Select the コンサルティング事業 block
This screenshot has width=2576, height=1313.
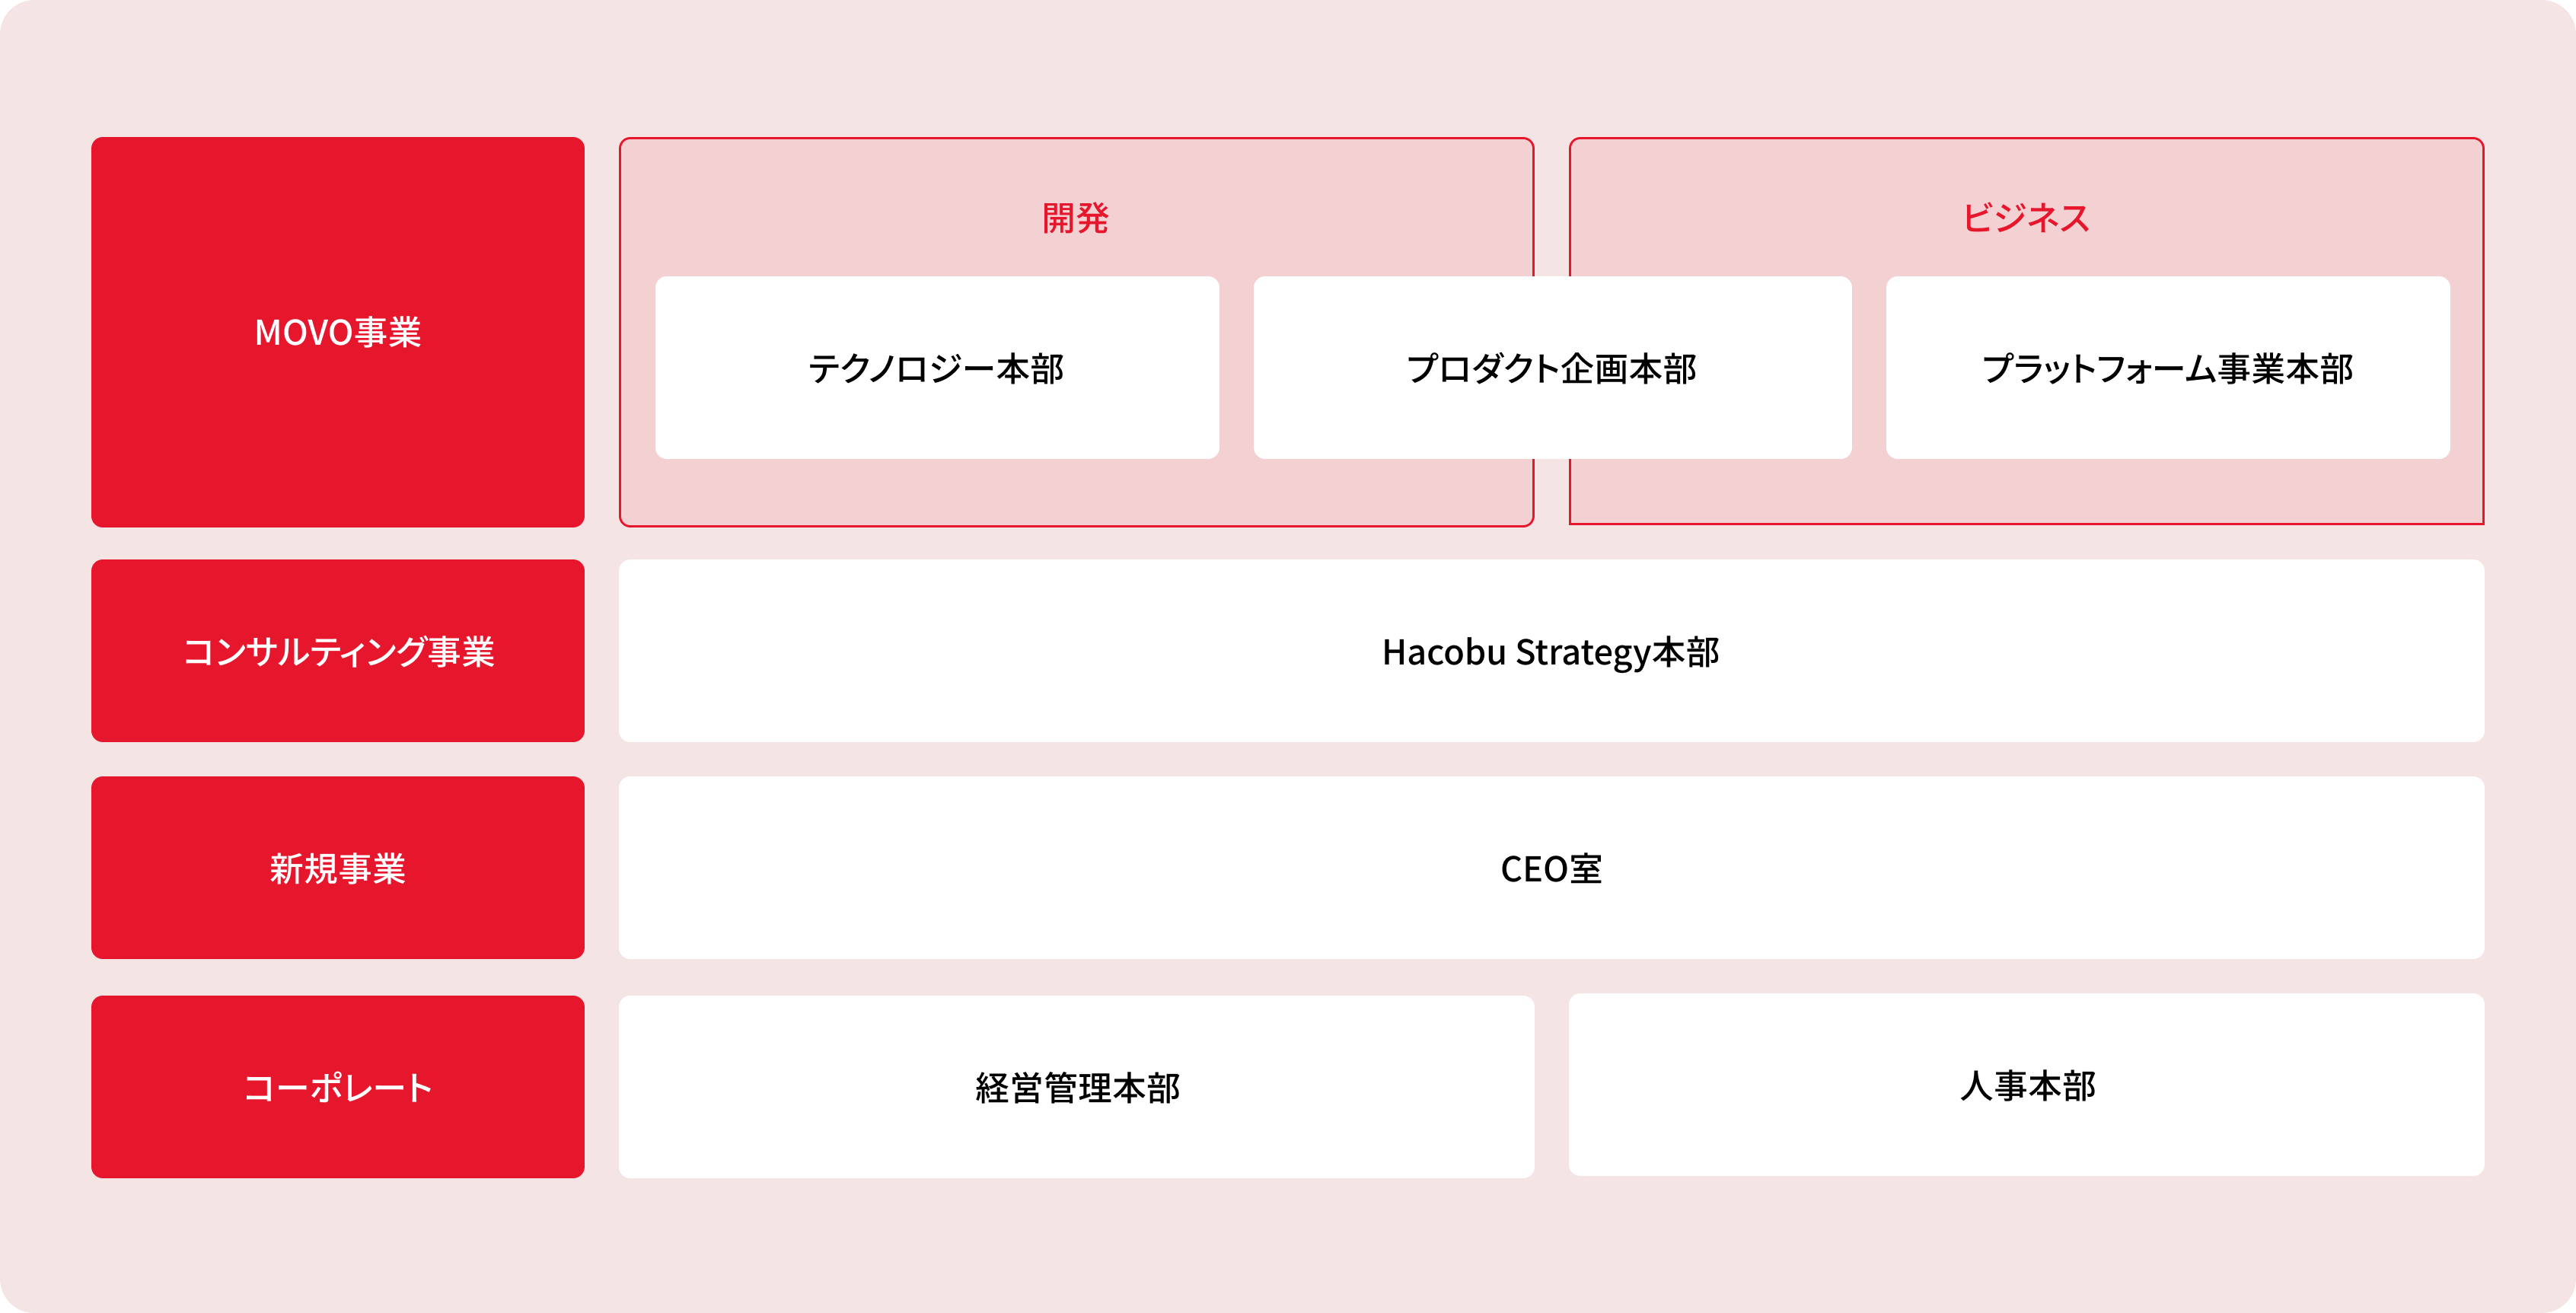coord(338,651)
